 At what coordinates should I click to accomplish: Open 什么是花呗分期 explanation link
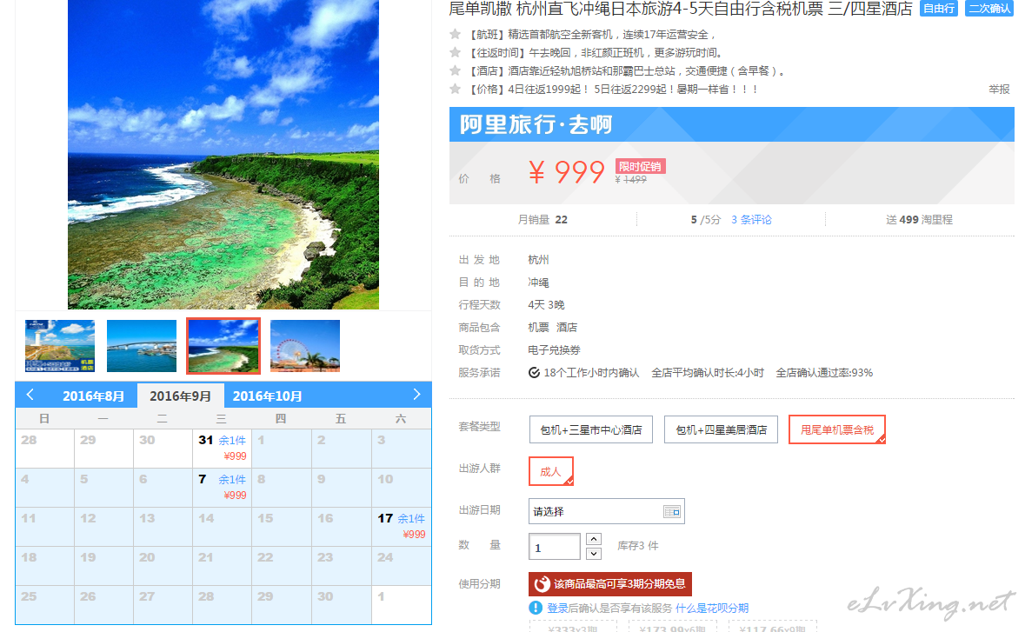pos(712,608)
